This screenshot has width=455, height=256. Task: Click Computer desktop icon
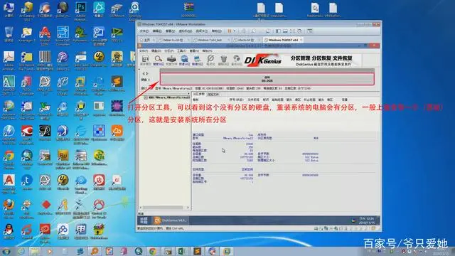9,10
